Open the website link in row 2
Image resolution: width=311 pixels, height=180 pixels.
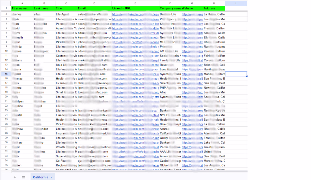coord(192,14)
